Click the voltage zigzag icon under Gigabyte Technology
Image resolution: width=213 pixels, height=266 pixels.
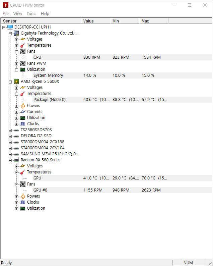click(23, 39)
